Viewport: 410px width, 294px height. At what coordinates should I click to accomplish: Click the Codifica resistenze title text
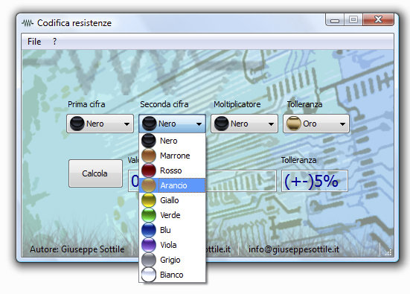(74, 23)
